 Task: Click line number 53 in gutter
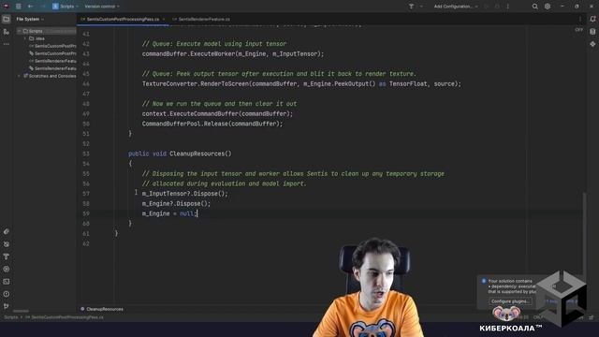coord(86,154)
